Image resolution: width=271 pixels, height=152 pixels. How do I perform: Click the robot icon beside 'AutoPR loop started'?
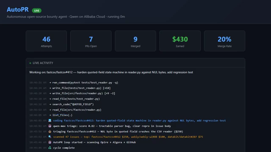[50, 142]
